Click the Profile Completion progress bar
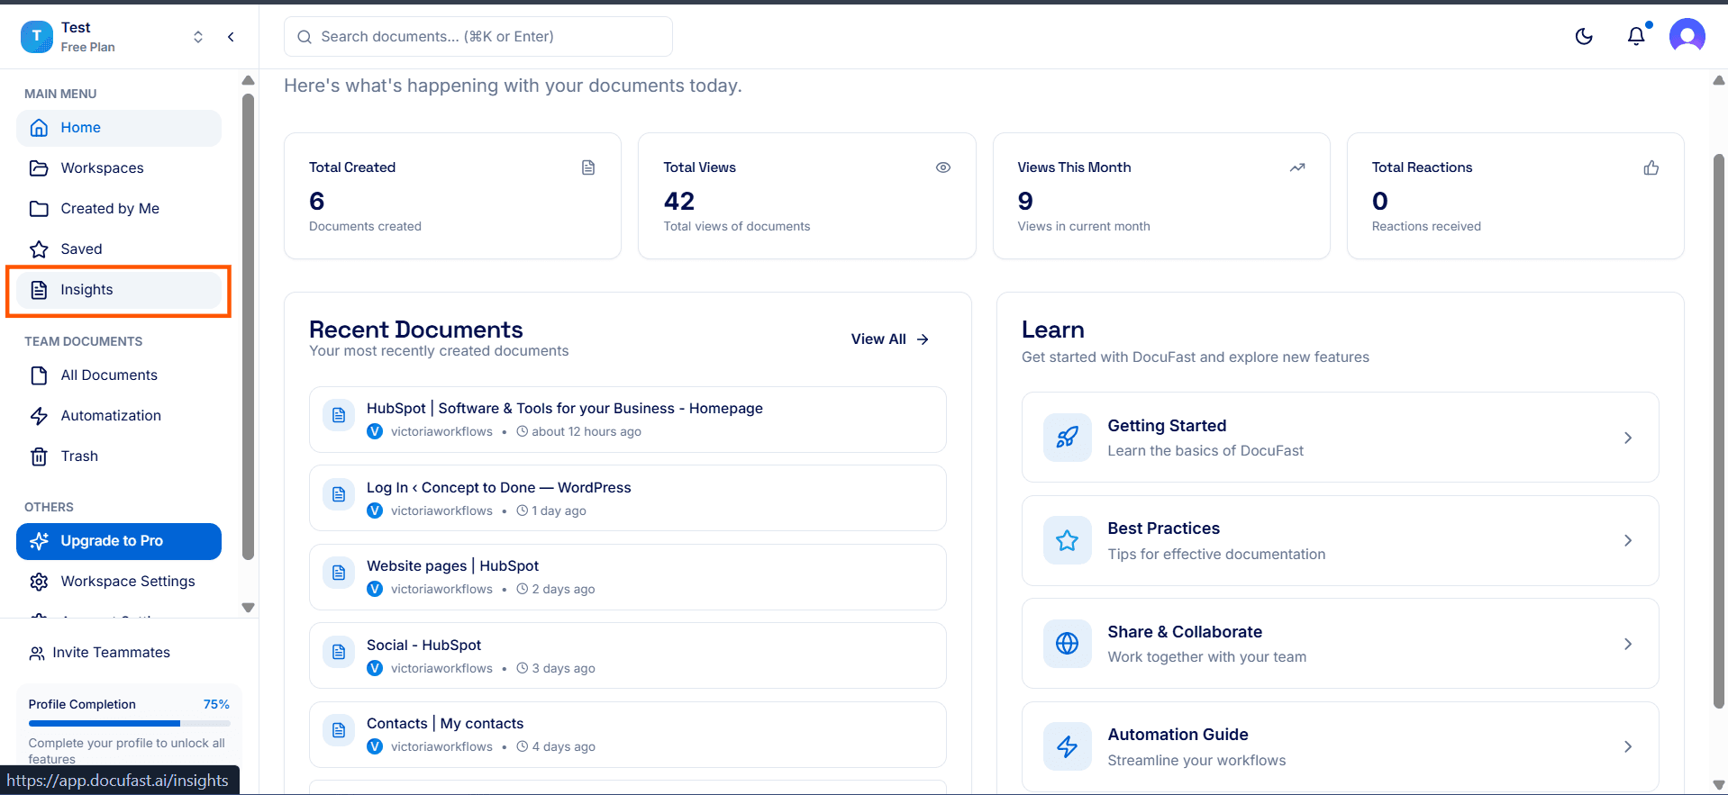 (129, 723)
